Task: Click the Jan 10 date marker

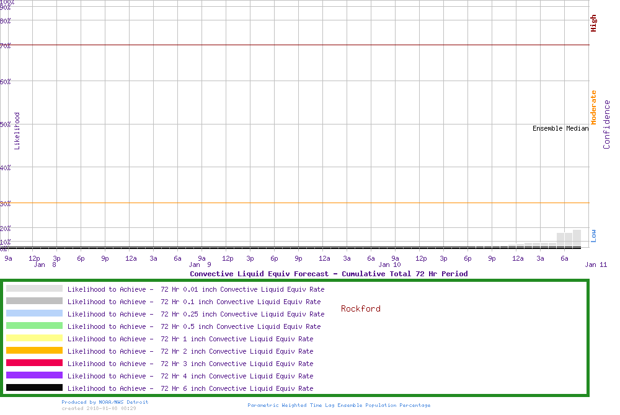Action: [389, 265]
